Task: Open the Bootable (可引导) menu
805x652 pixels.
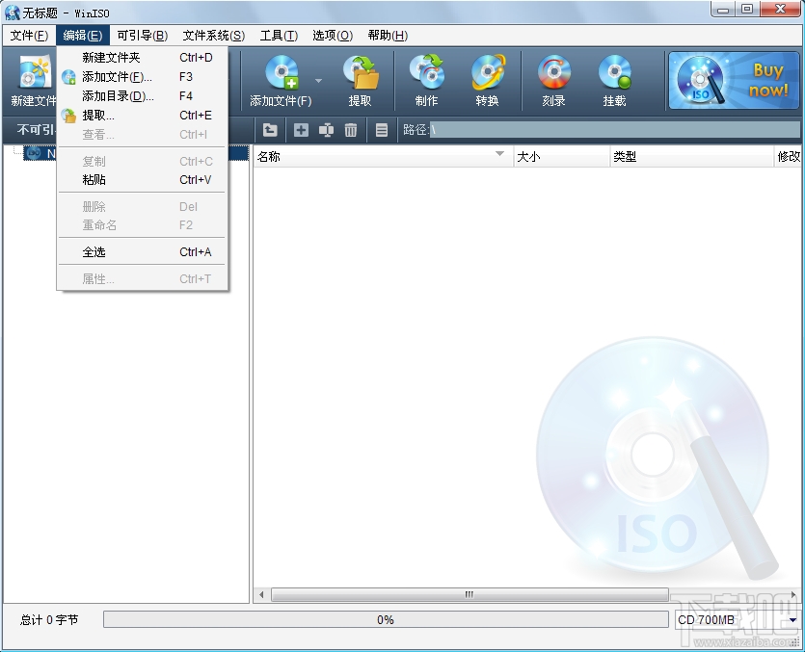Action: click(143, 36)
